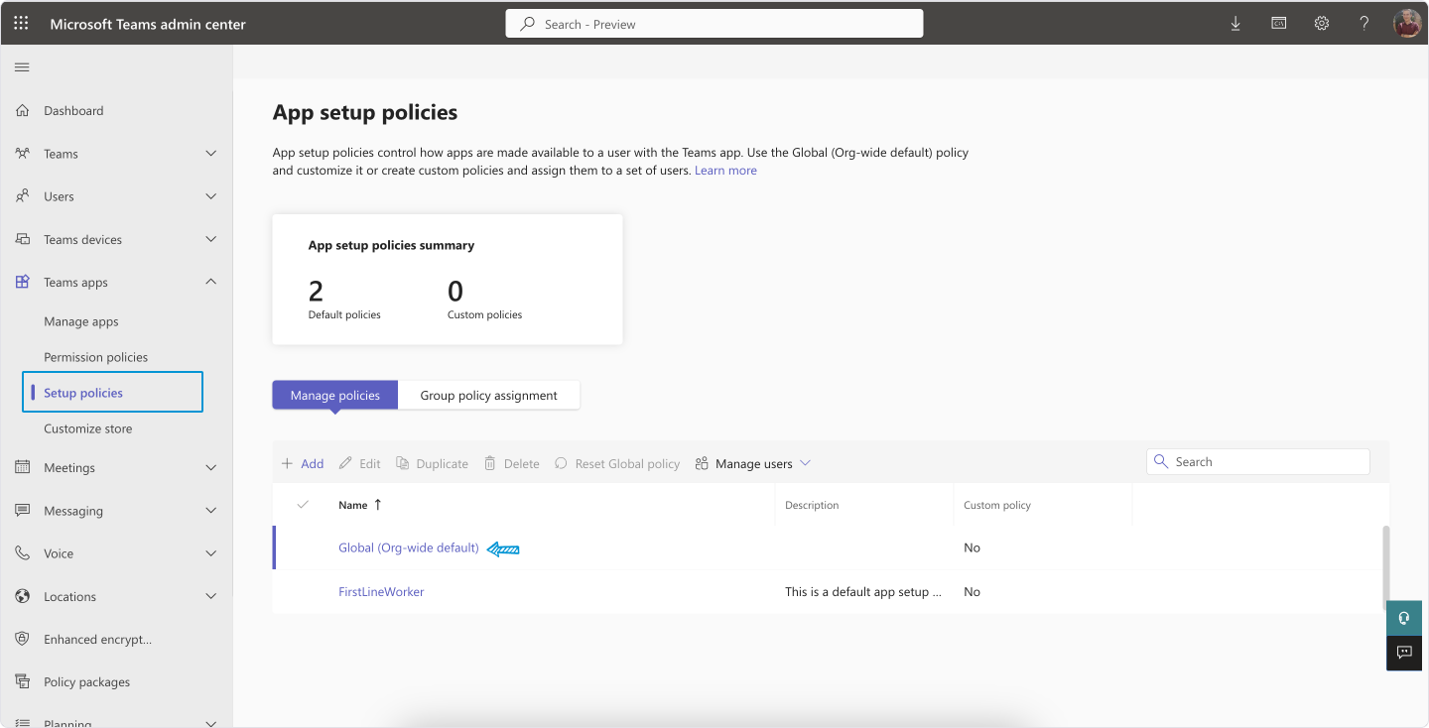Click the Users icon in sidebar

point(23,196)
